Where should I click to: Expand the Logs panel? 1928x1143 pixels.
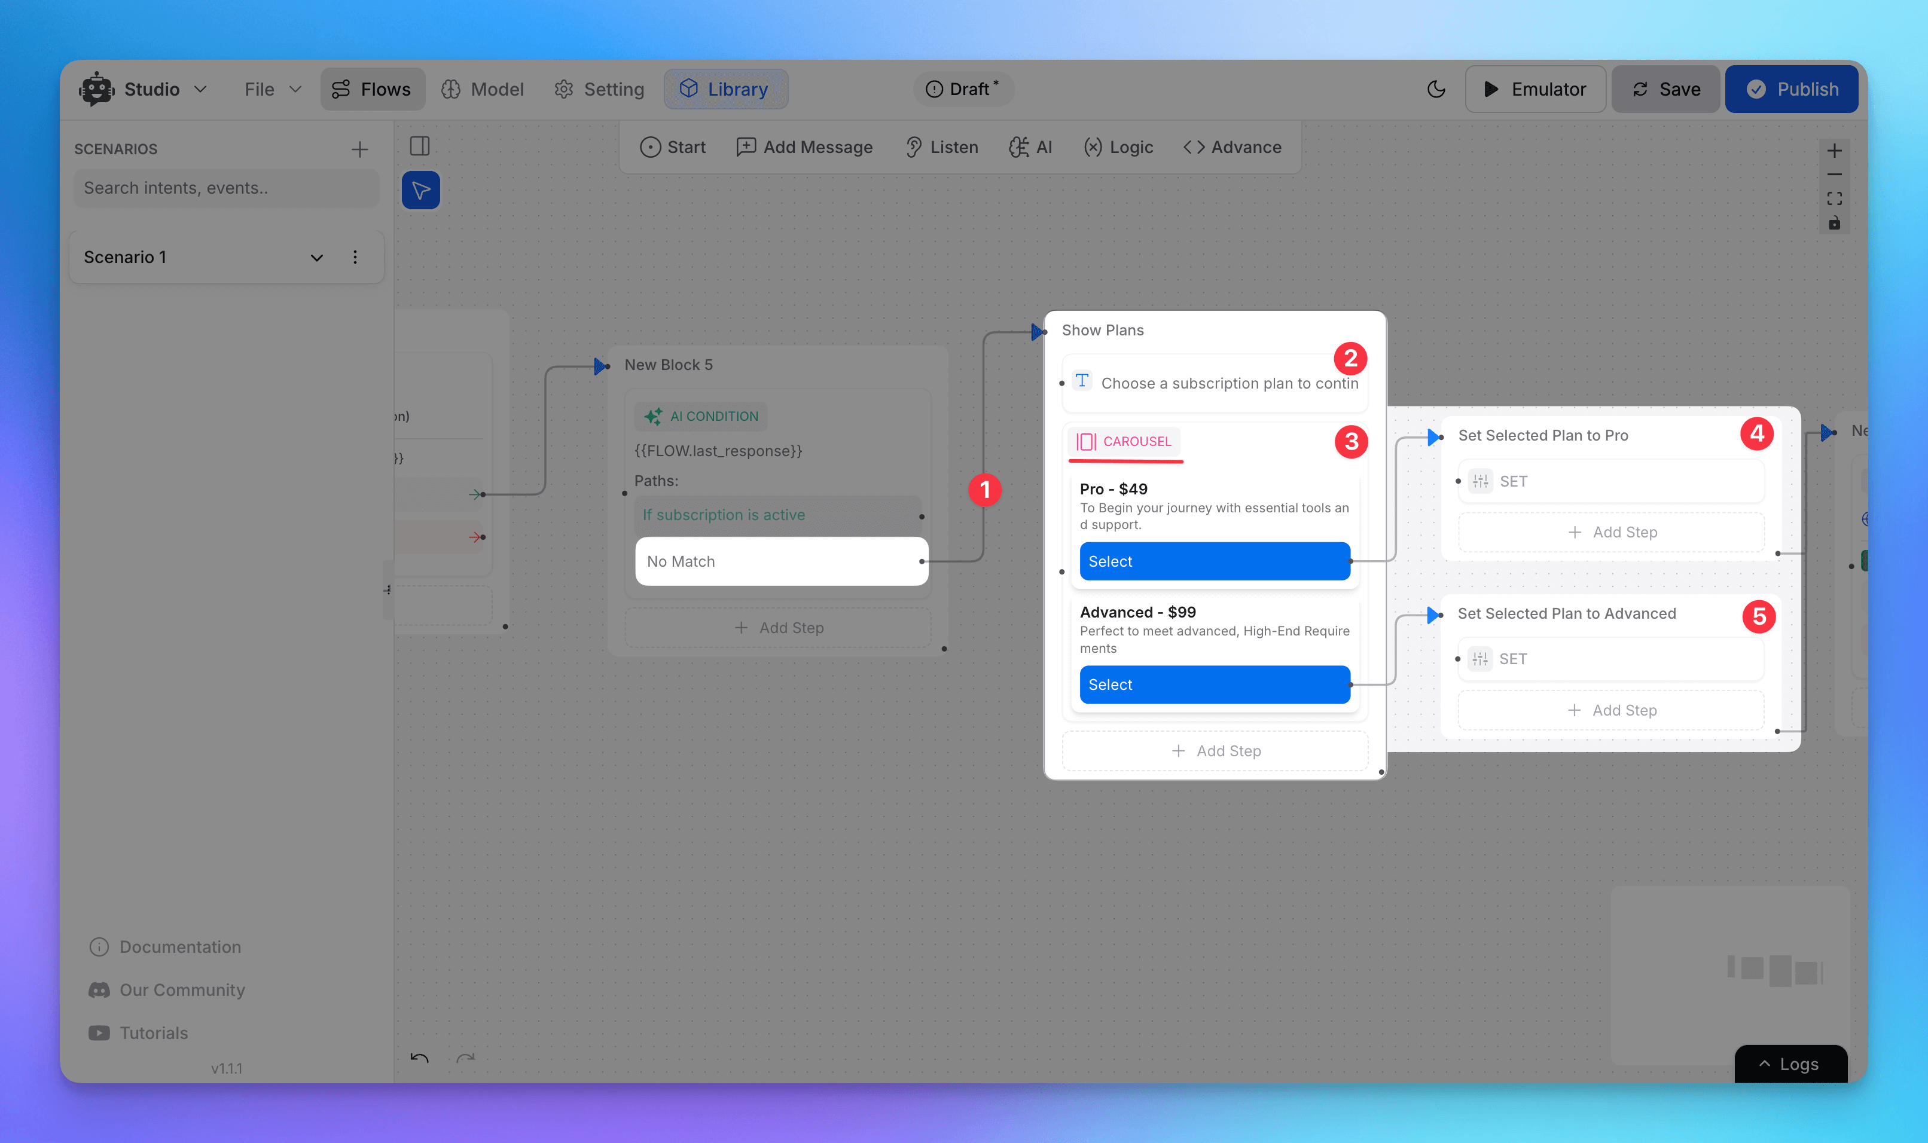coord(1790,1063)
